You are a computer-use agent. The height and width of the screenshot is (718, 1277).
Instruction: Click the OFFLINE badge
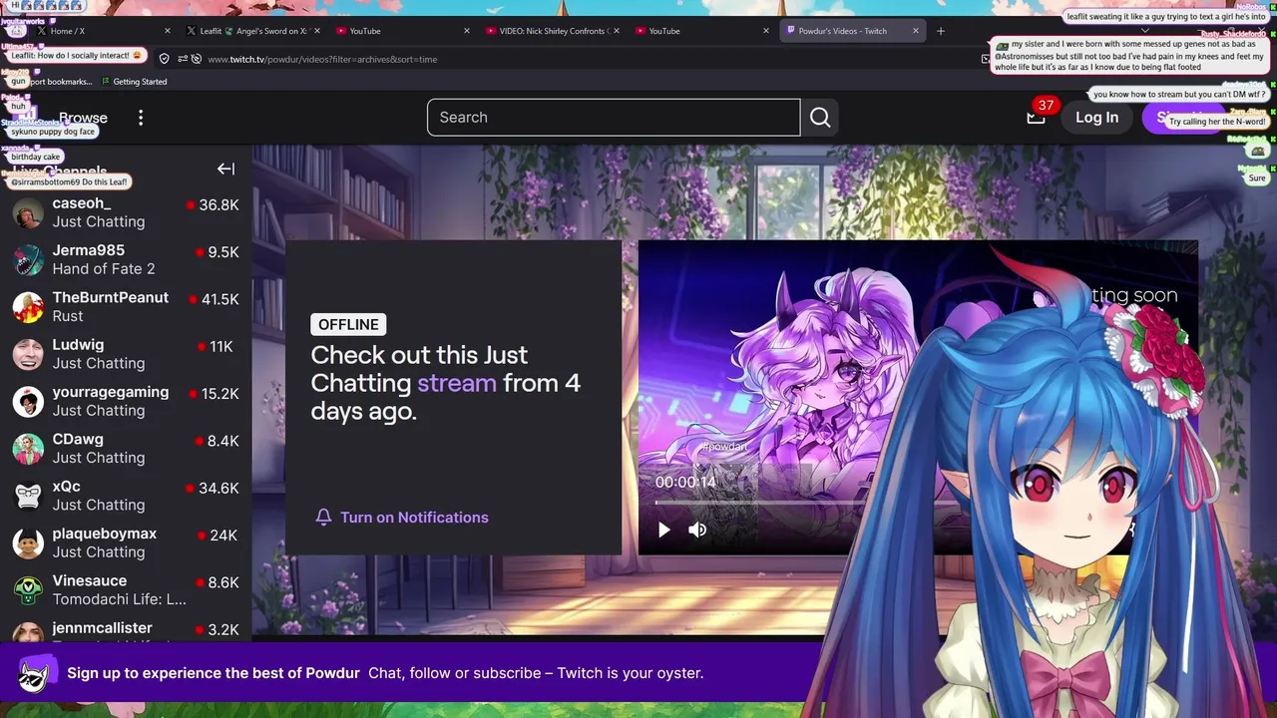(x=348, y=324)
